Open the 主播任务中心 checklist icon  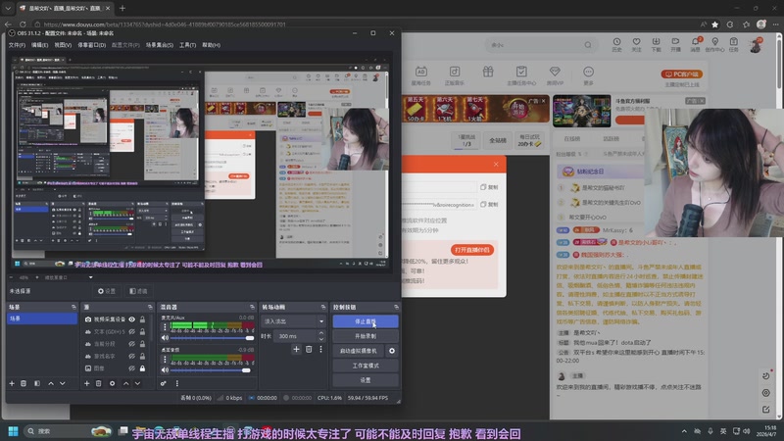coord(521,75)
